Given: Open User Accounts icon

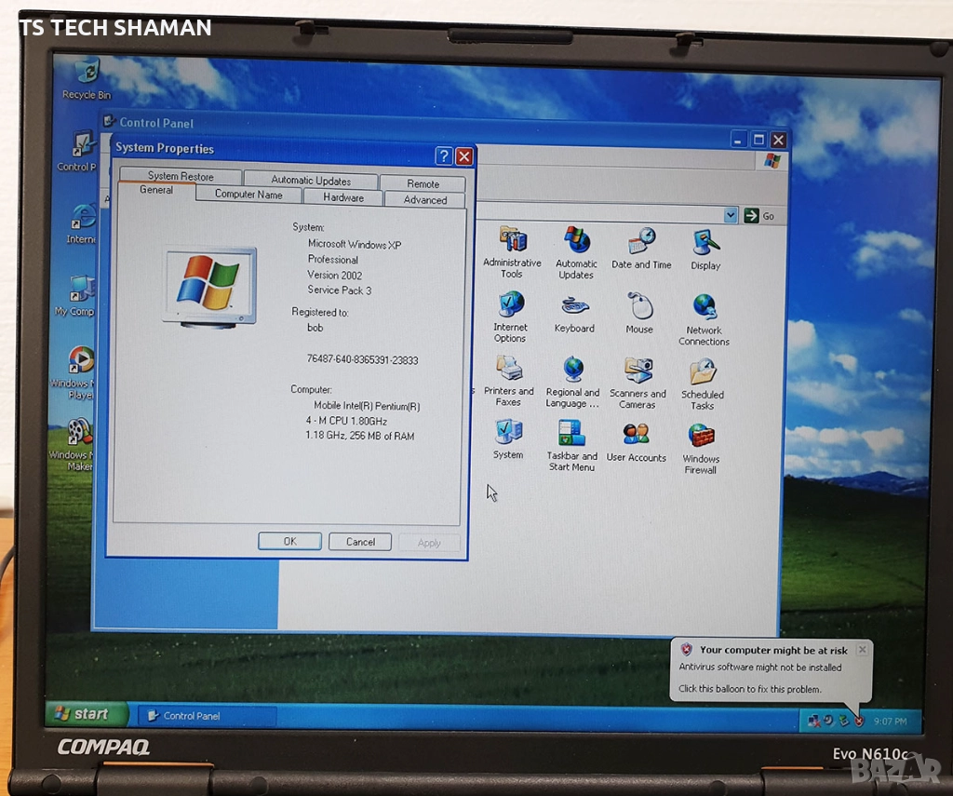Looking at the screenshot, I should coord(637,435).
